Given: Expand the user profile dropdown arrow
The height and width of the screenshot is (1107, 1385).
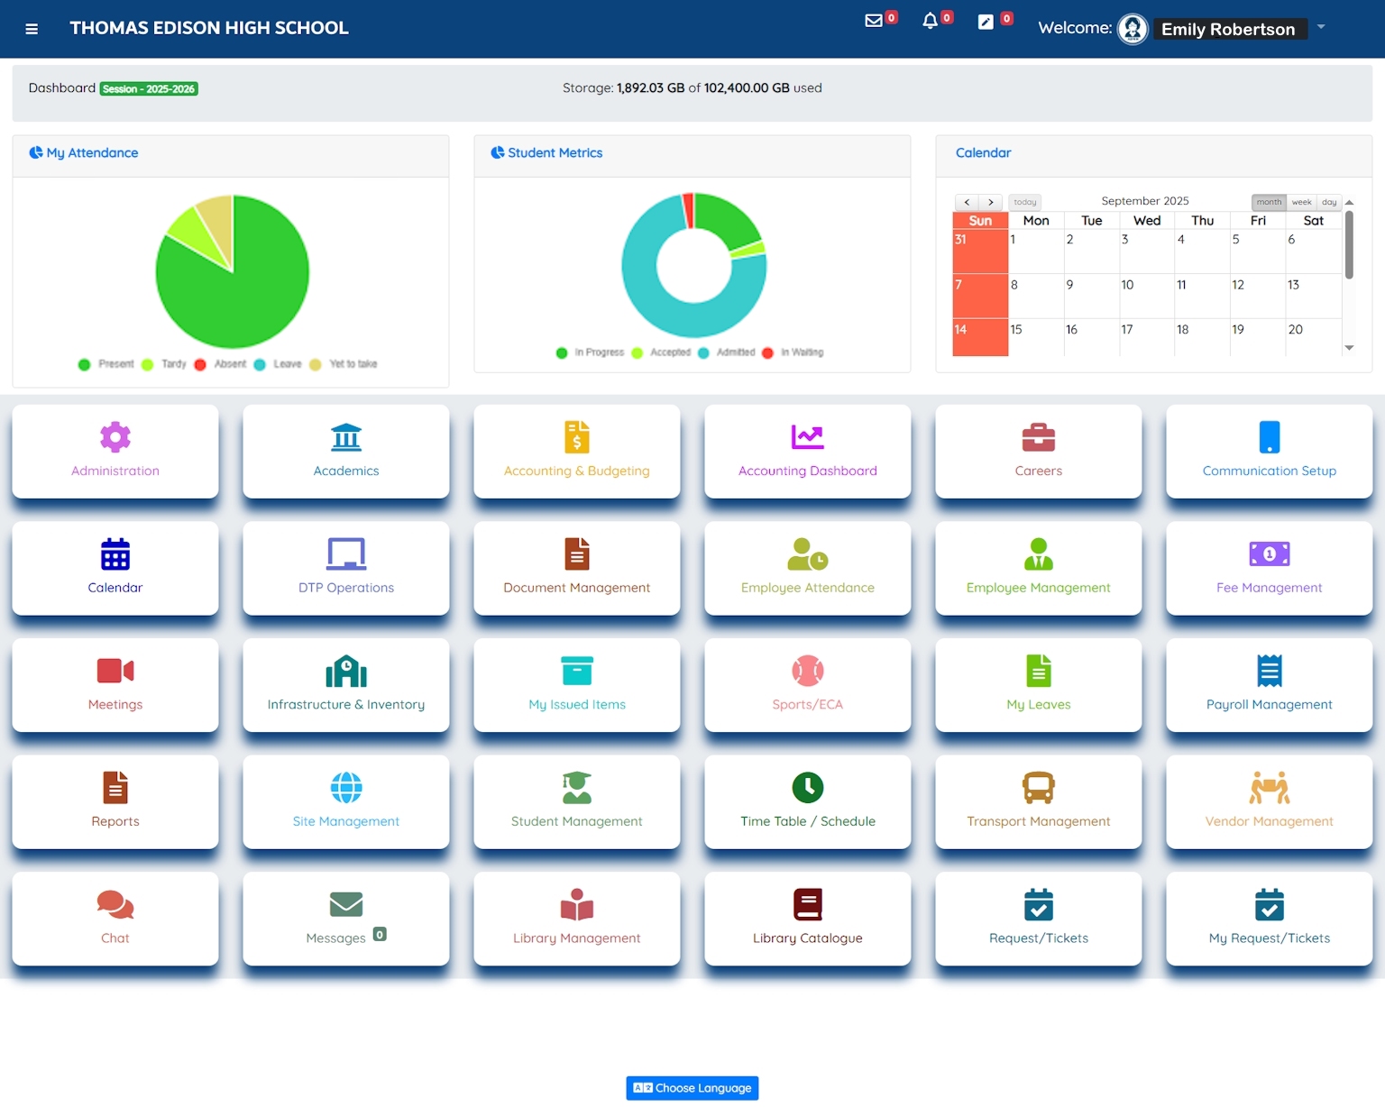Looking at the screenshot, I should pos(1321,28).
